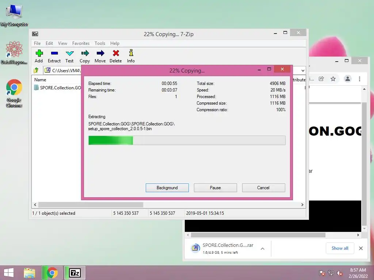
Task: Click Show all downloads in Chrome
Action: [x=340, y=248]
